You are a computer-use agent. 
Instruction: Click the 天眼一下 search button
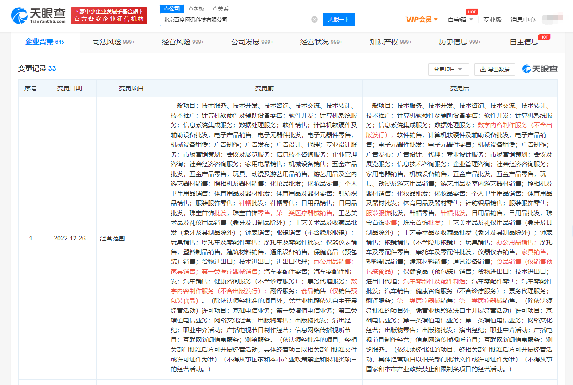(x=339, y=20)
